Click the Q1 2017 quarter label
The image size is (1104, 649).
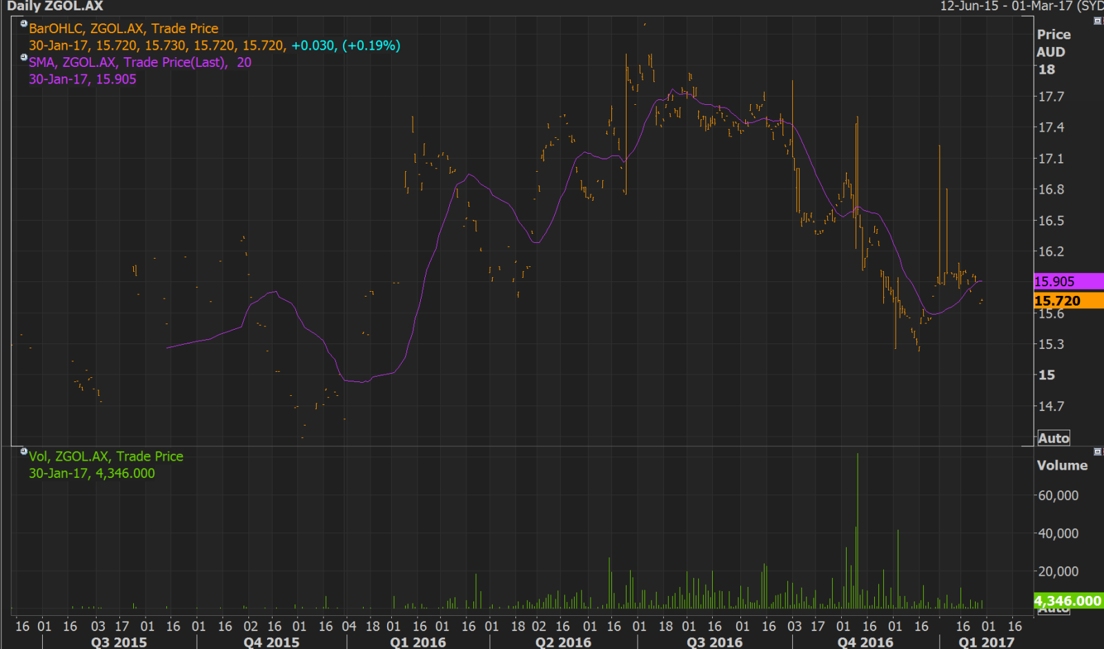pos(987,642)
